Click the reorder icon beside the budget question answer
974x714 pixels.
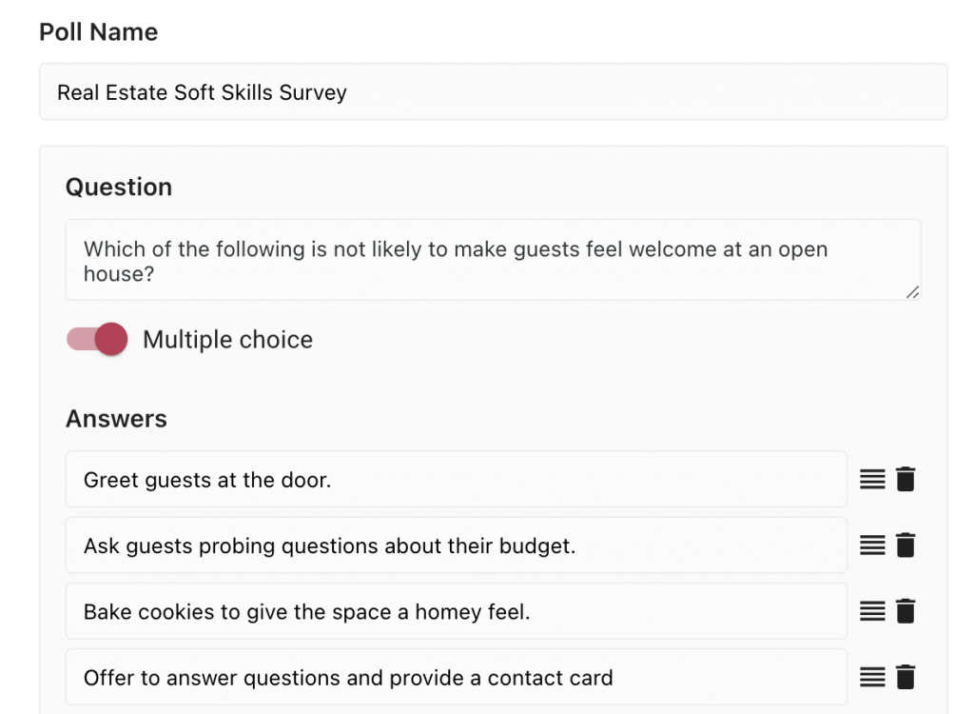[x=873, y=545]
